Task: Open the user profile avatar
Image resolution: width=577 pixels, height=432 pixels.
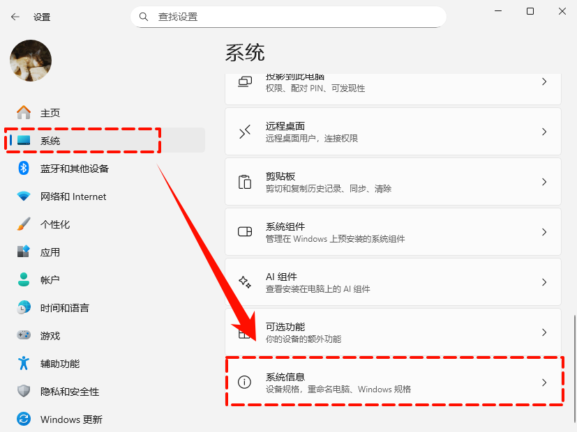Action: point(31,61)
